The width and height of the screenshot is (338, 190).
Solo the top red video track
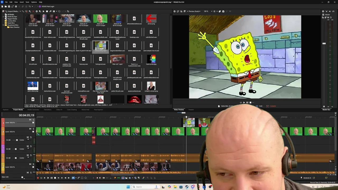(33, 120)
